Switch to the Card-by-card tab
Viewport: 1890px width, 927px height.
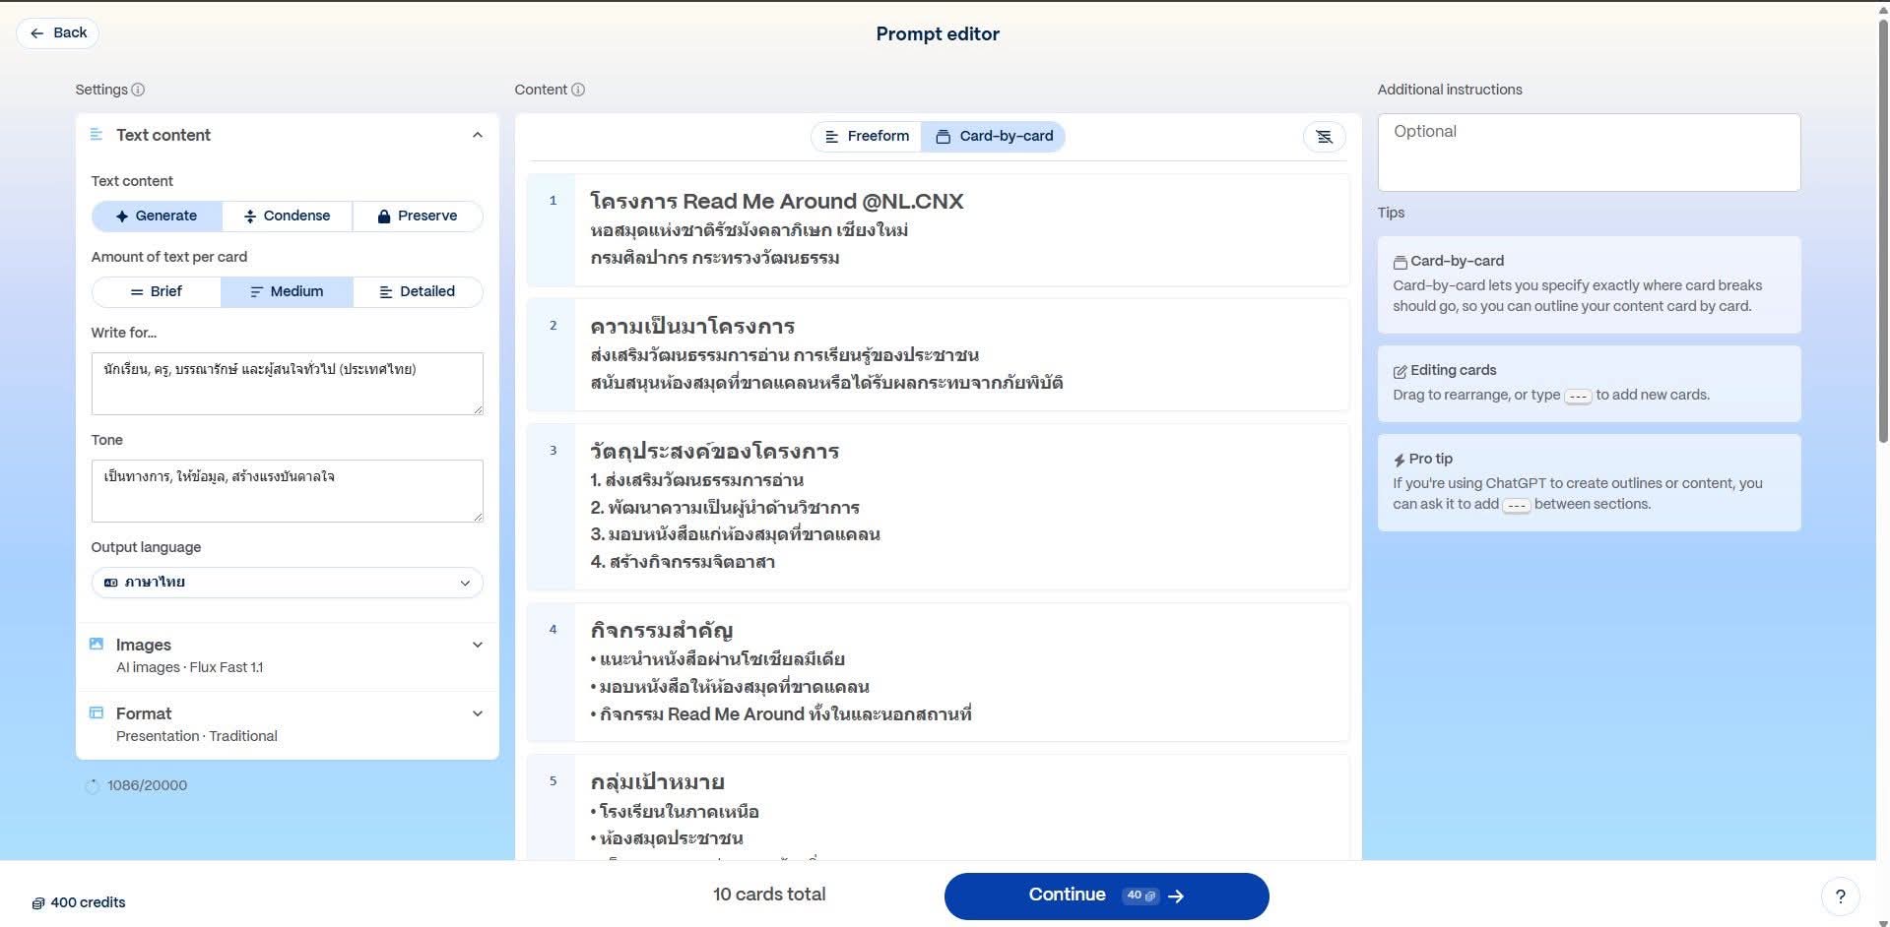(993, 137)
